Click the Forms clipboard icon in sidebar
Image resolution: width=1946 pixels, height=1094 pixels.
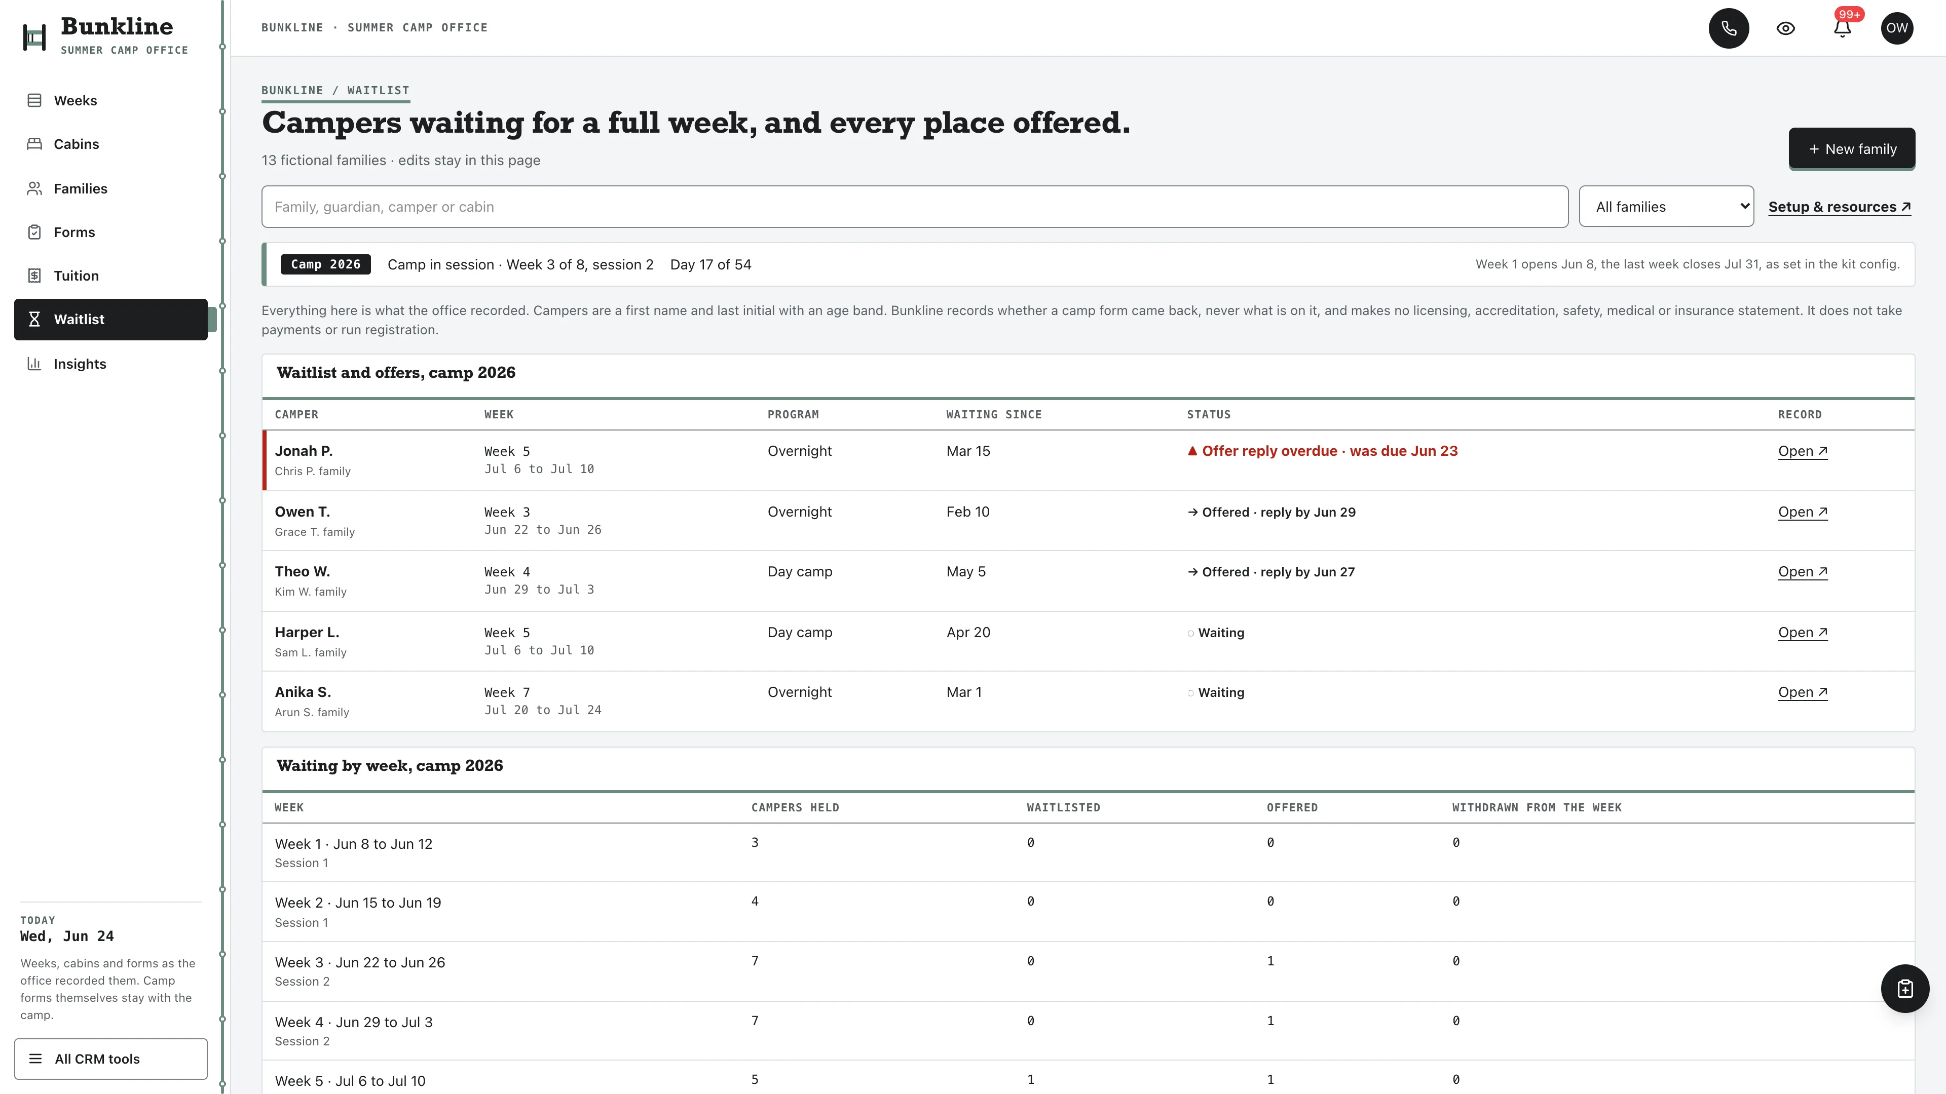[x=34, y=232]
